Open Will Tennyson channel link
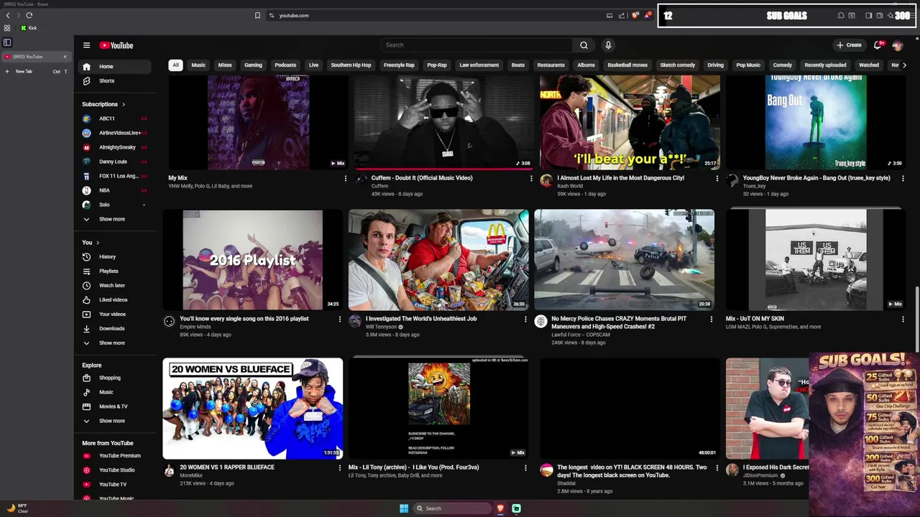The width and height of the screenshot is (920, 517). [x=381, y=327]
